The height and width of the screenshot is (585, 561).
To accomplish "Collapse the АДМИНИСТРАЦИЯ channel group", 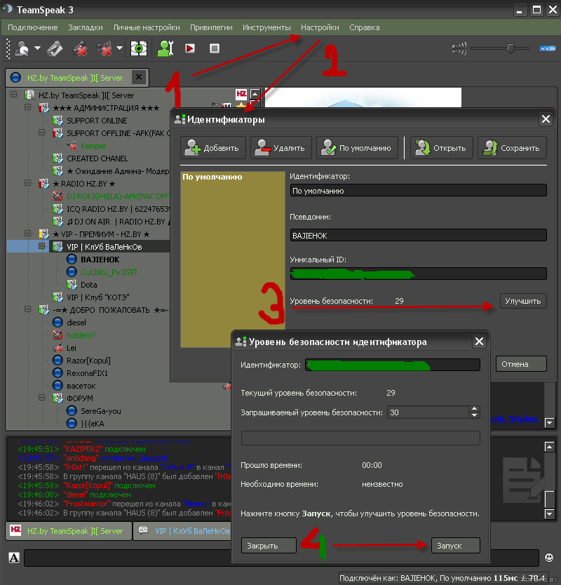I will (x=27, y=107).
